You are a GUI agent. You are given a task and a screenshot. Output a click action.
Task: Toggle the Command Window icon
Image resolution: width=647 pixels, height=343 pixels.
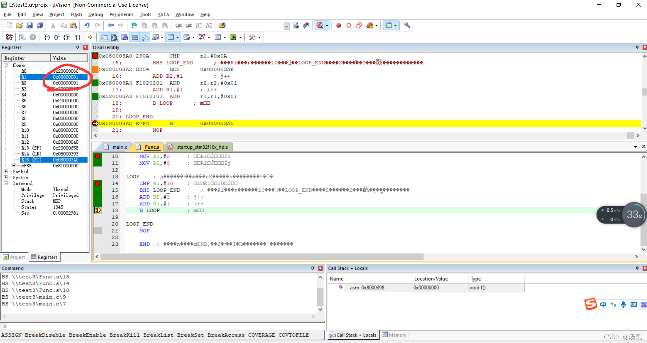tap(105, 37)
